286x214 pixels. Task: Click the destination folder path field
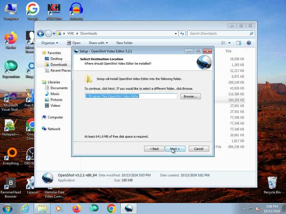(131, 96)
